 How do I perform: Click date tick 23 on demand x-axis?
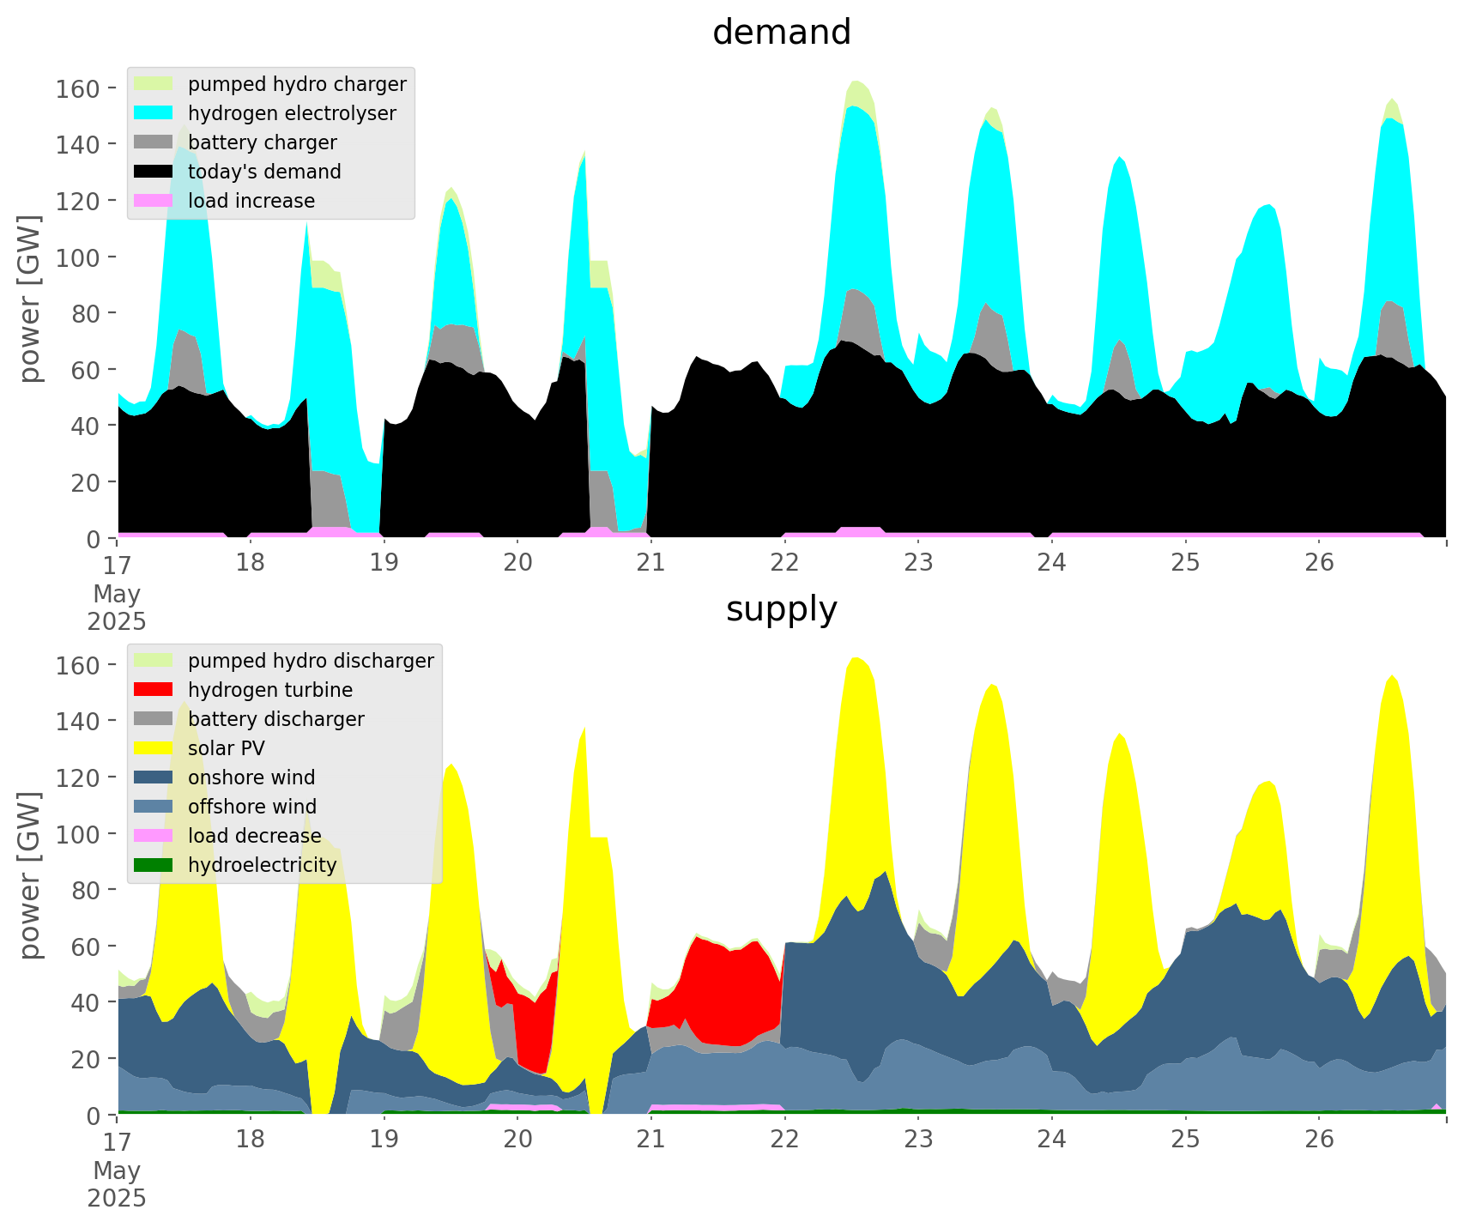coord(918,563)
